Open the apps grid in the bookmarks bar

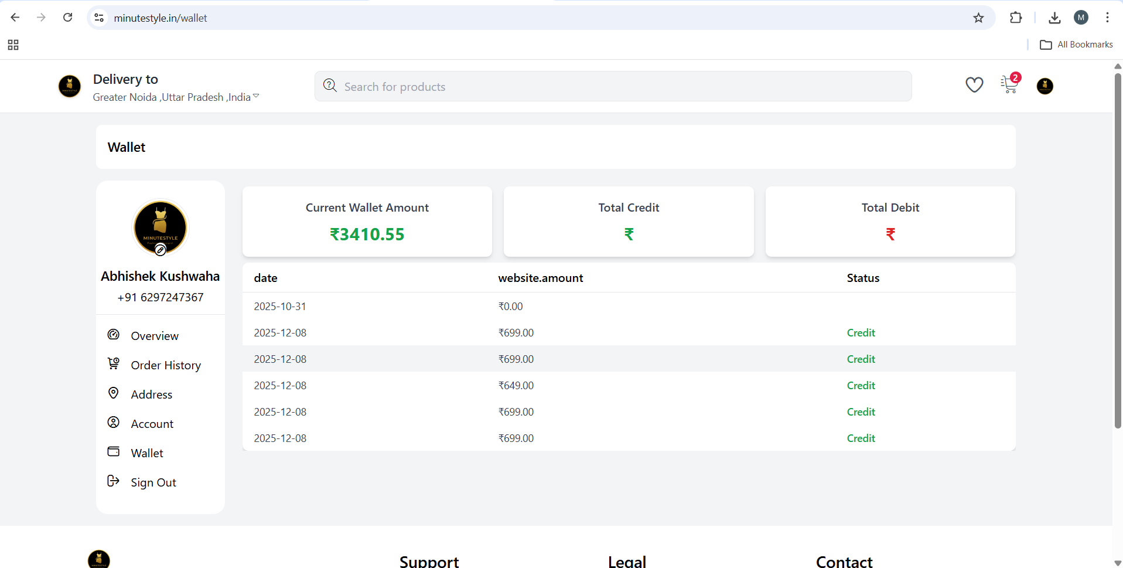pyautogui.click(x=13, y=45)
